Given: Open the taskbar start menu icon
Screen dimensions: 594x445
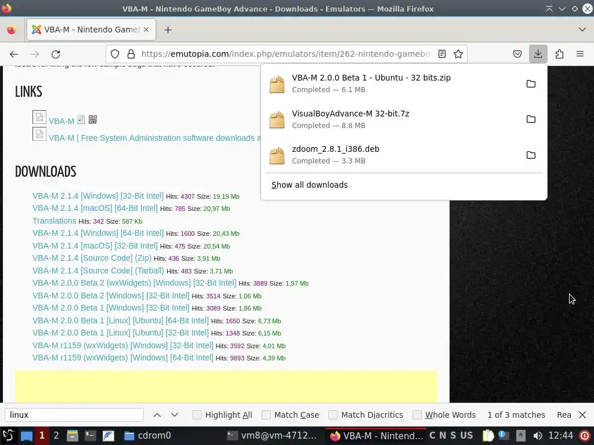Looking at the screenshot, I should [x=8, y=436].
